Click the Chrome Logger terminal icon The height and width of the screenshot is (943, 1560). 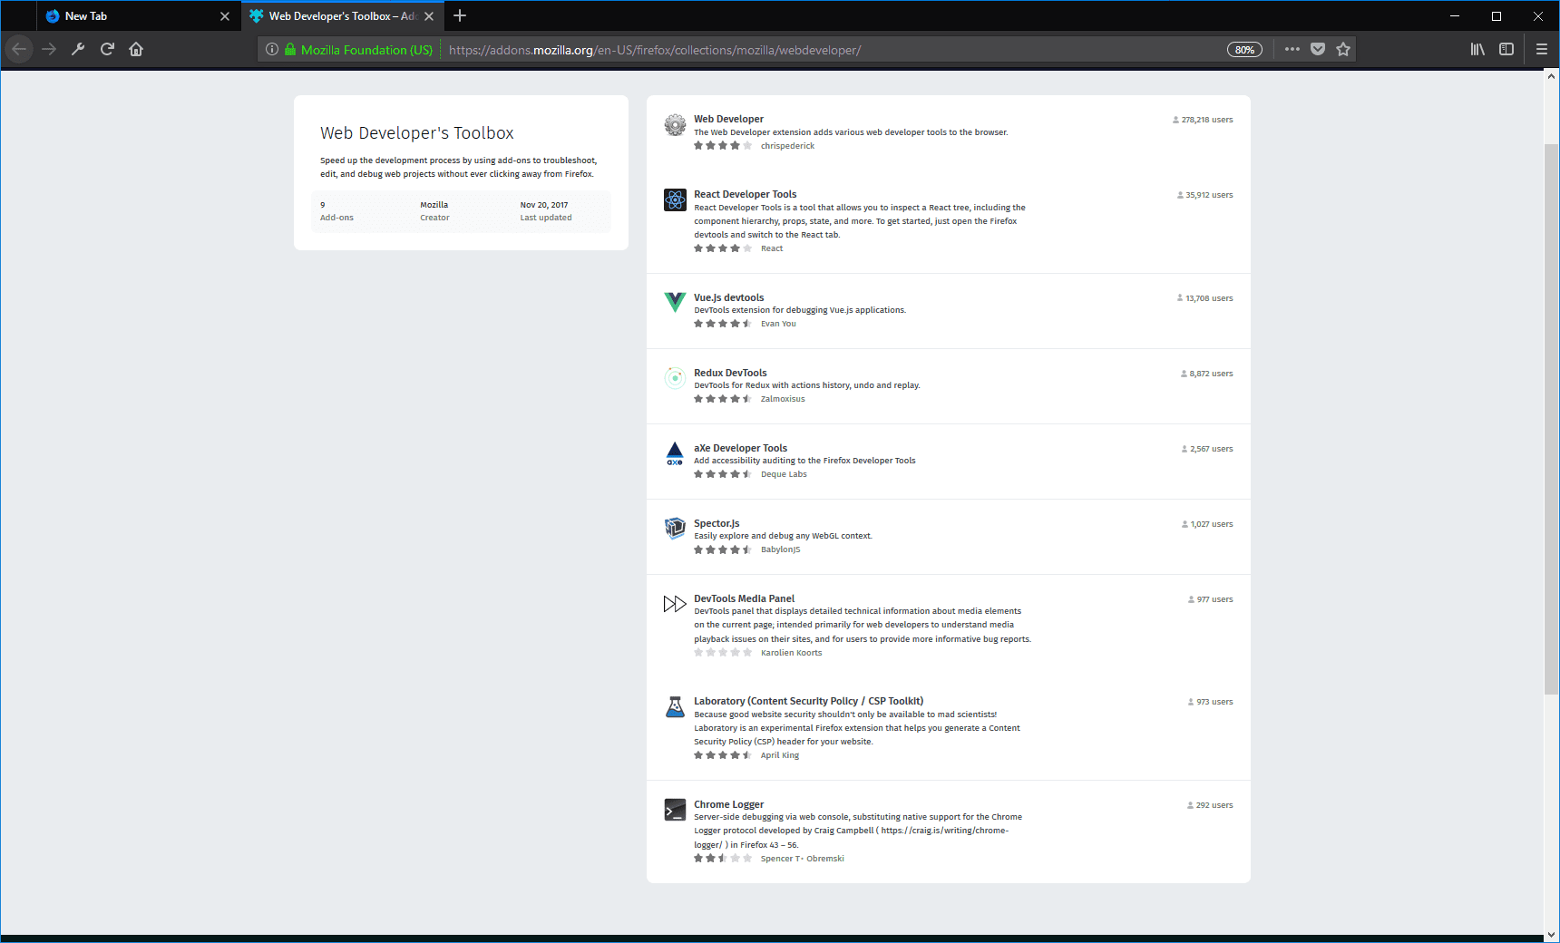click(675, 811)
